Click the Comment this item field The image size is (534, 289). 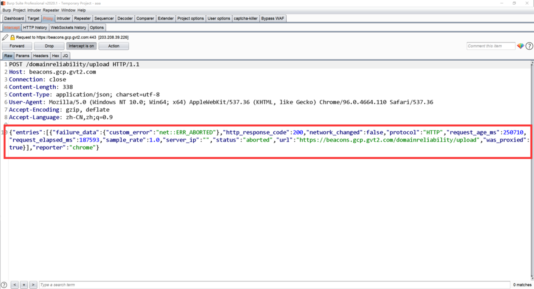(491, 46)
